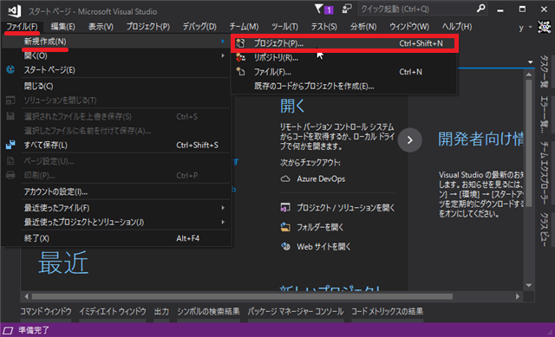Switch to イミディエイト ウィンドウ tab
Screen dimensions: 555x337
click(113, 312)
